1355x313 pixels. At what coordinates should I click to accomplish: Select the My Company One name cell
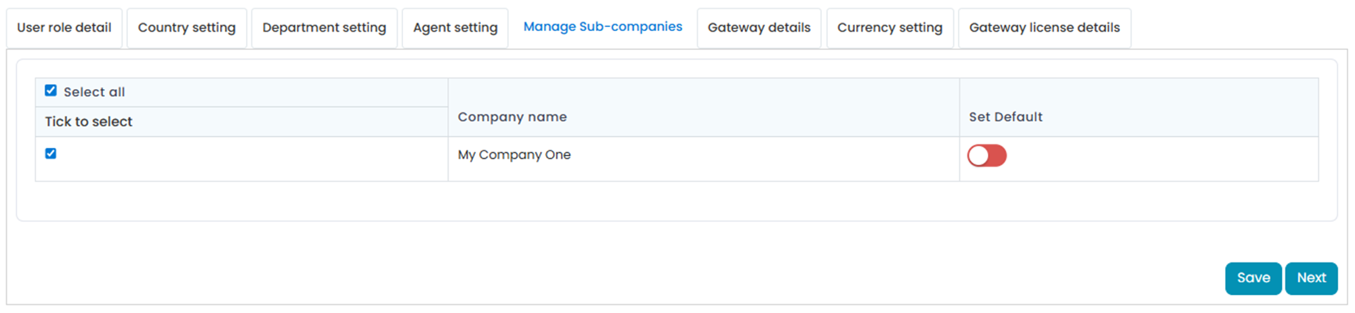(x=514, y=155)
